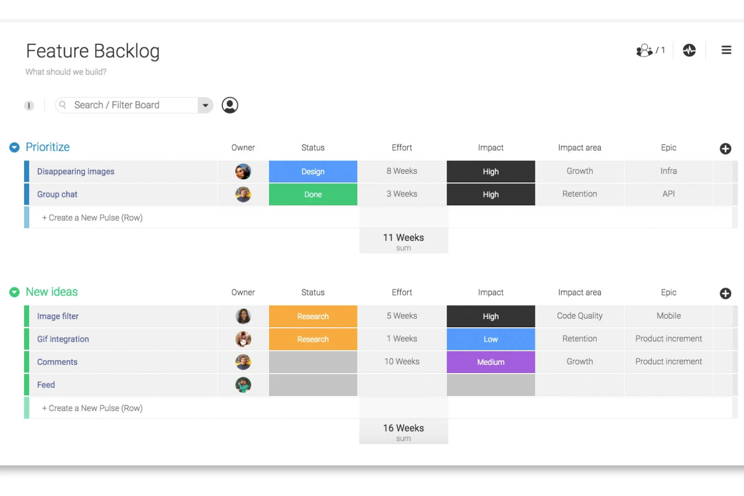The image size is (744, 496).
Task: Click the info icon beside search
Action: pos(29,106)
